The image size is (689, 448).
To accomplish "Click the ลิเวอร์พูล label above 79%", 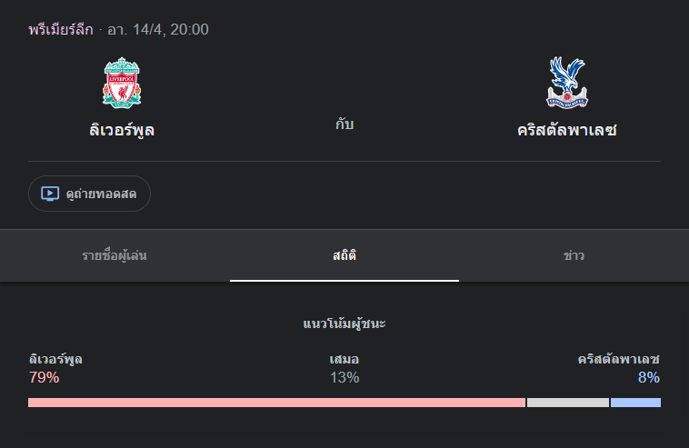I will coord(55,359).
